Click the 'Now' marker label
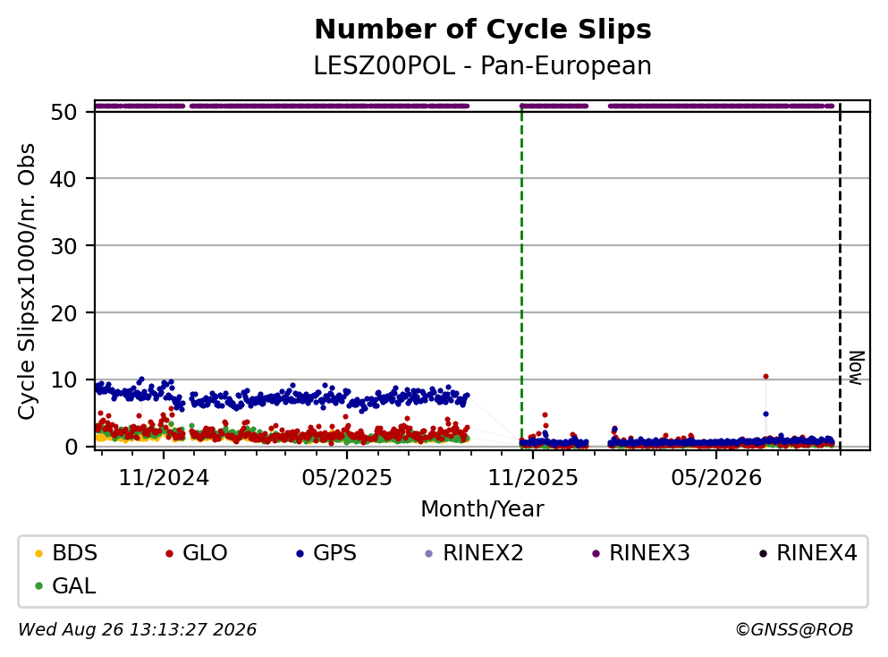This screenshot has height=657, width=888. pos(857,368)
